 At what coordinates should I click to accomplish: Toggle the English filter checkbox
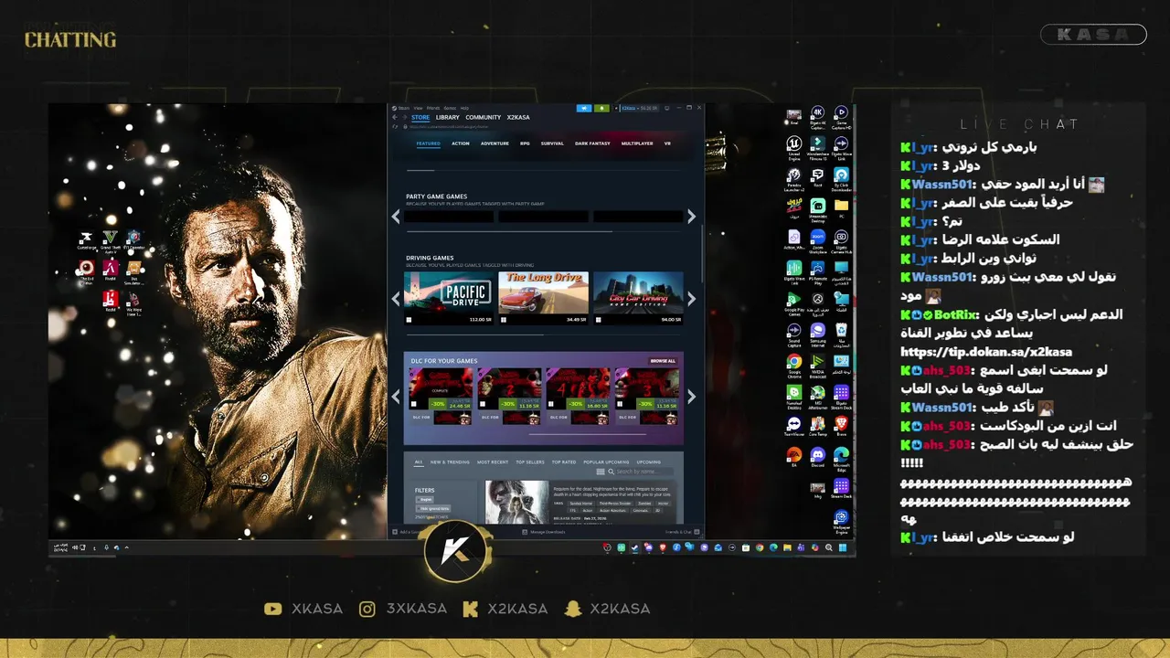(425, 500)
